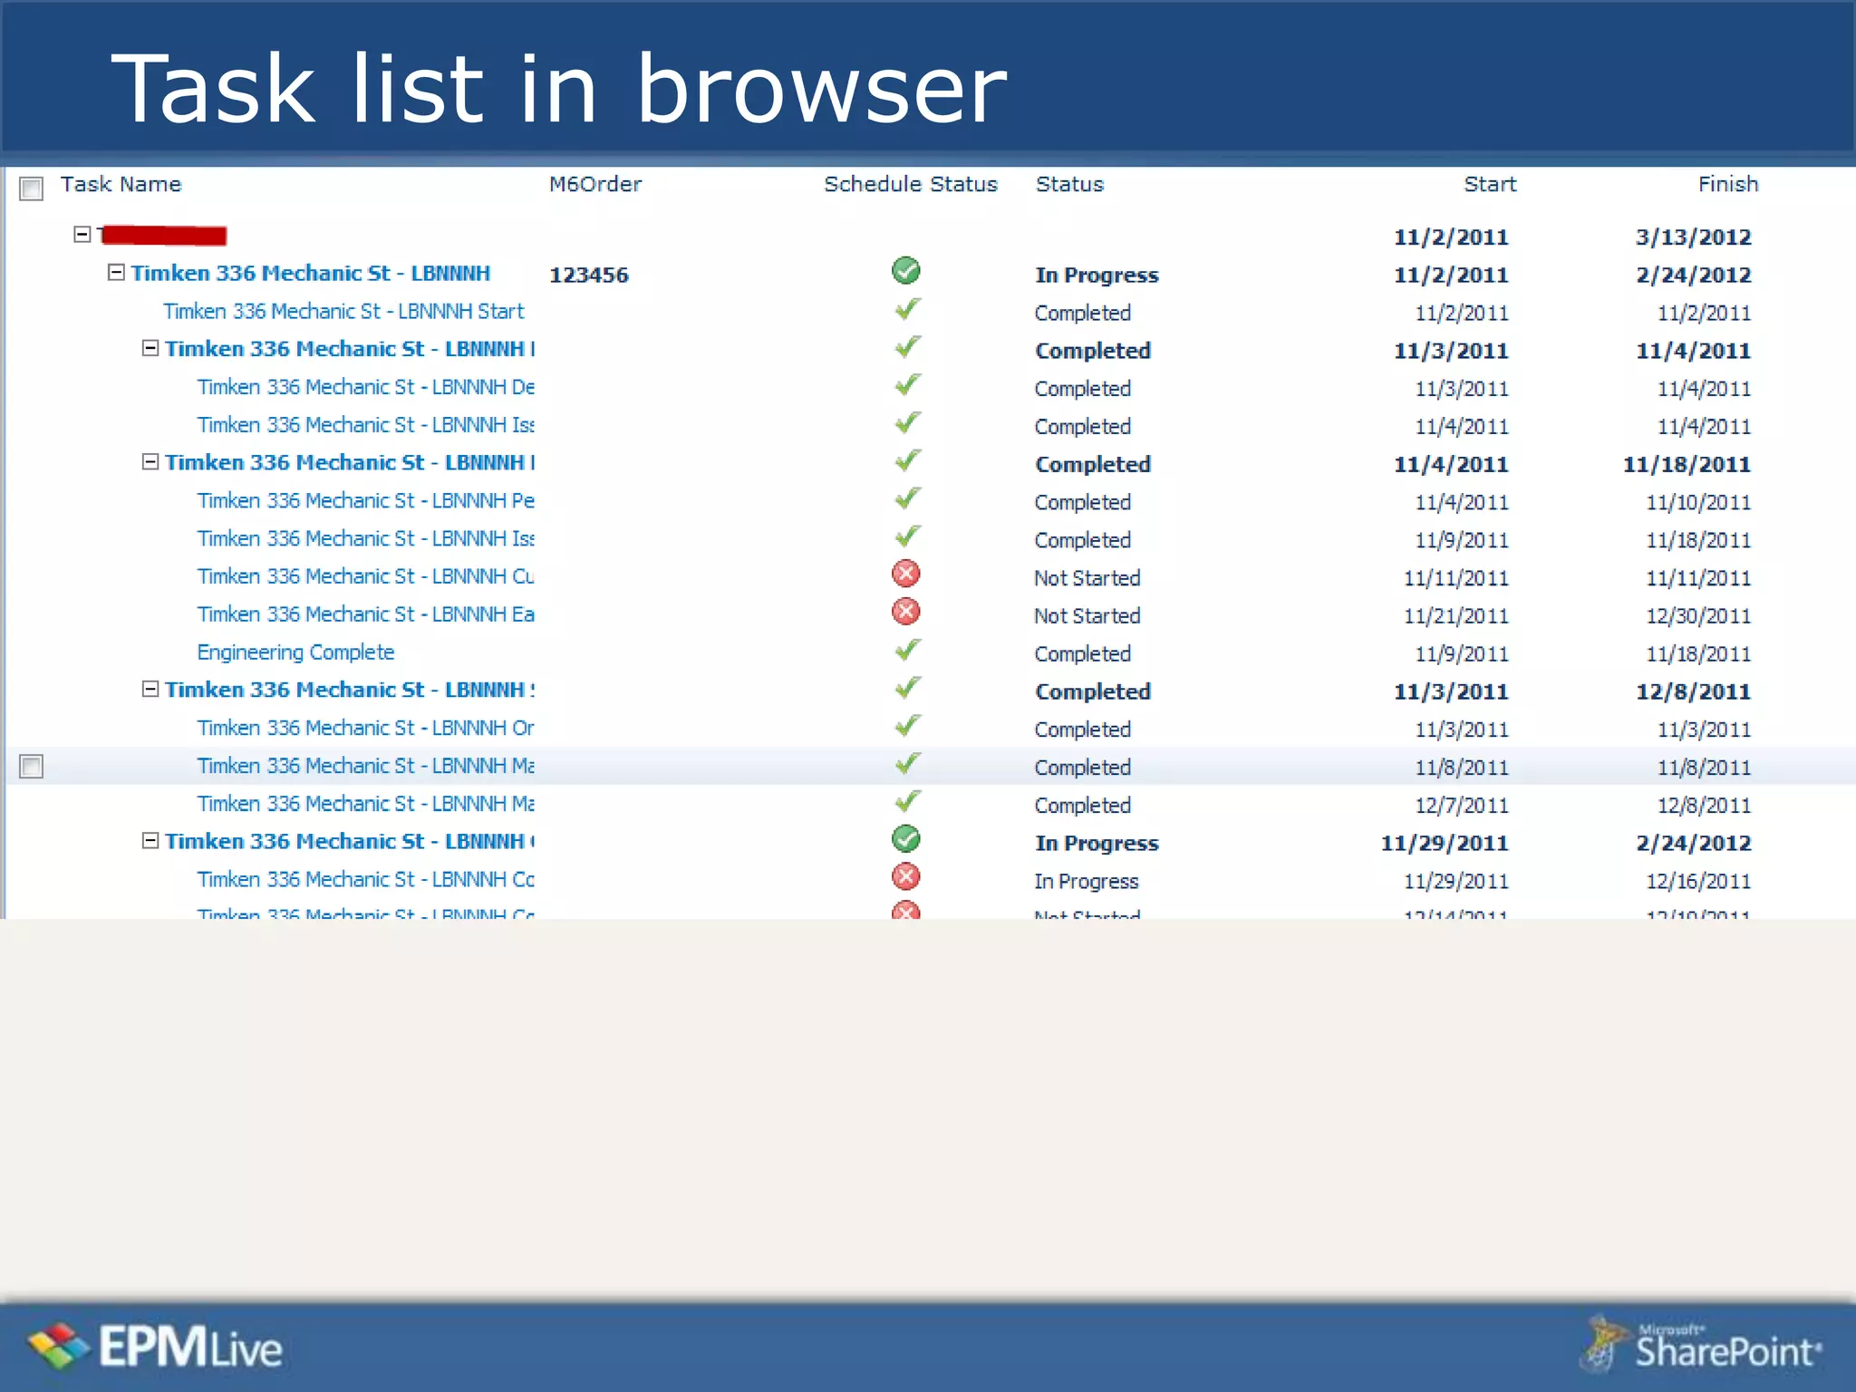Open Timken task ending in 'Cu'
Image resolution: width=1856 pixels, height=1392 pixels.
coord(365,576)
